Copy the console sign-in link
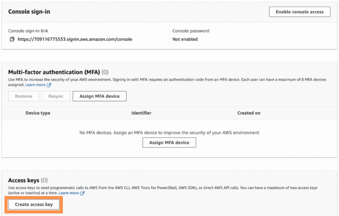 (11, 39)
